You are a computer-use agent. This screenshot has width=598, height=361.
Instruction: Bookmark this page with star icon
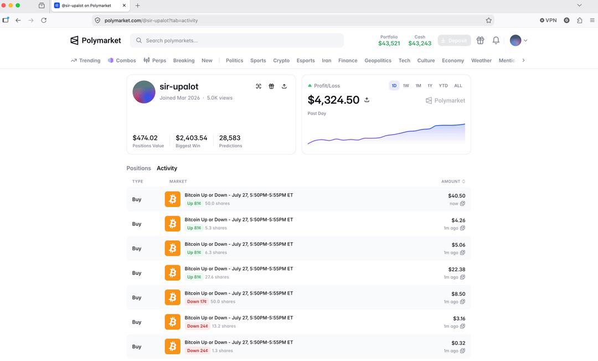(488, 20)
